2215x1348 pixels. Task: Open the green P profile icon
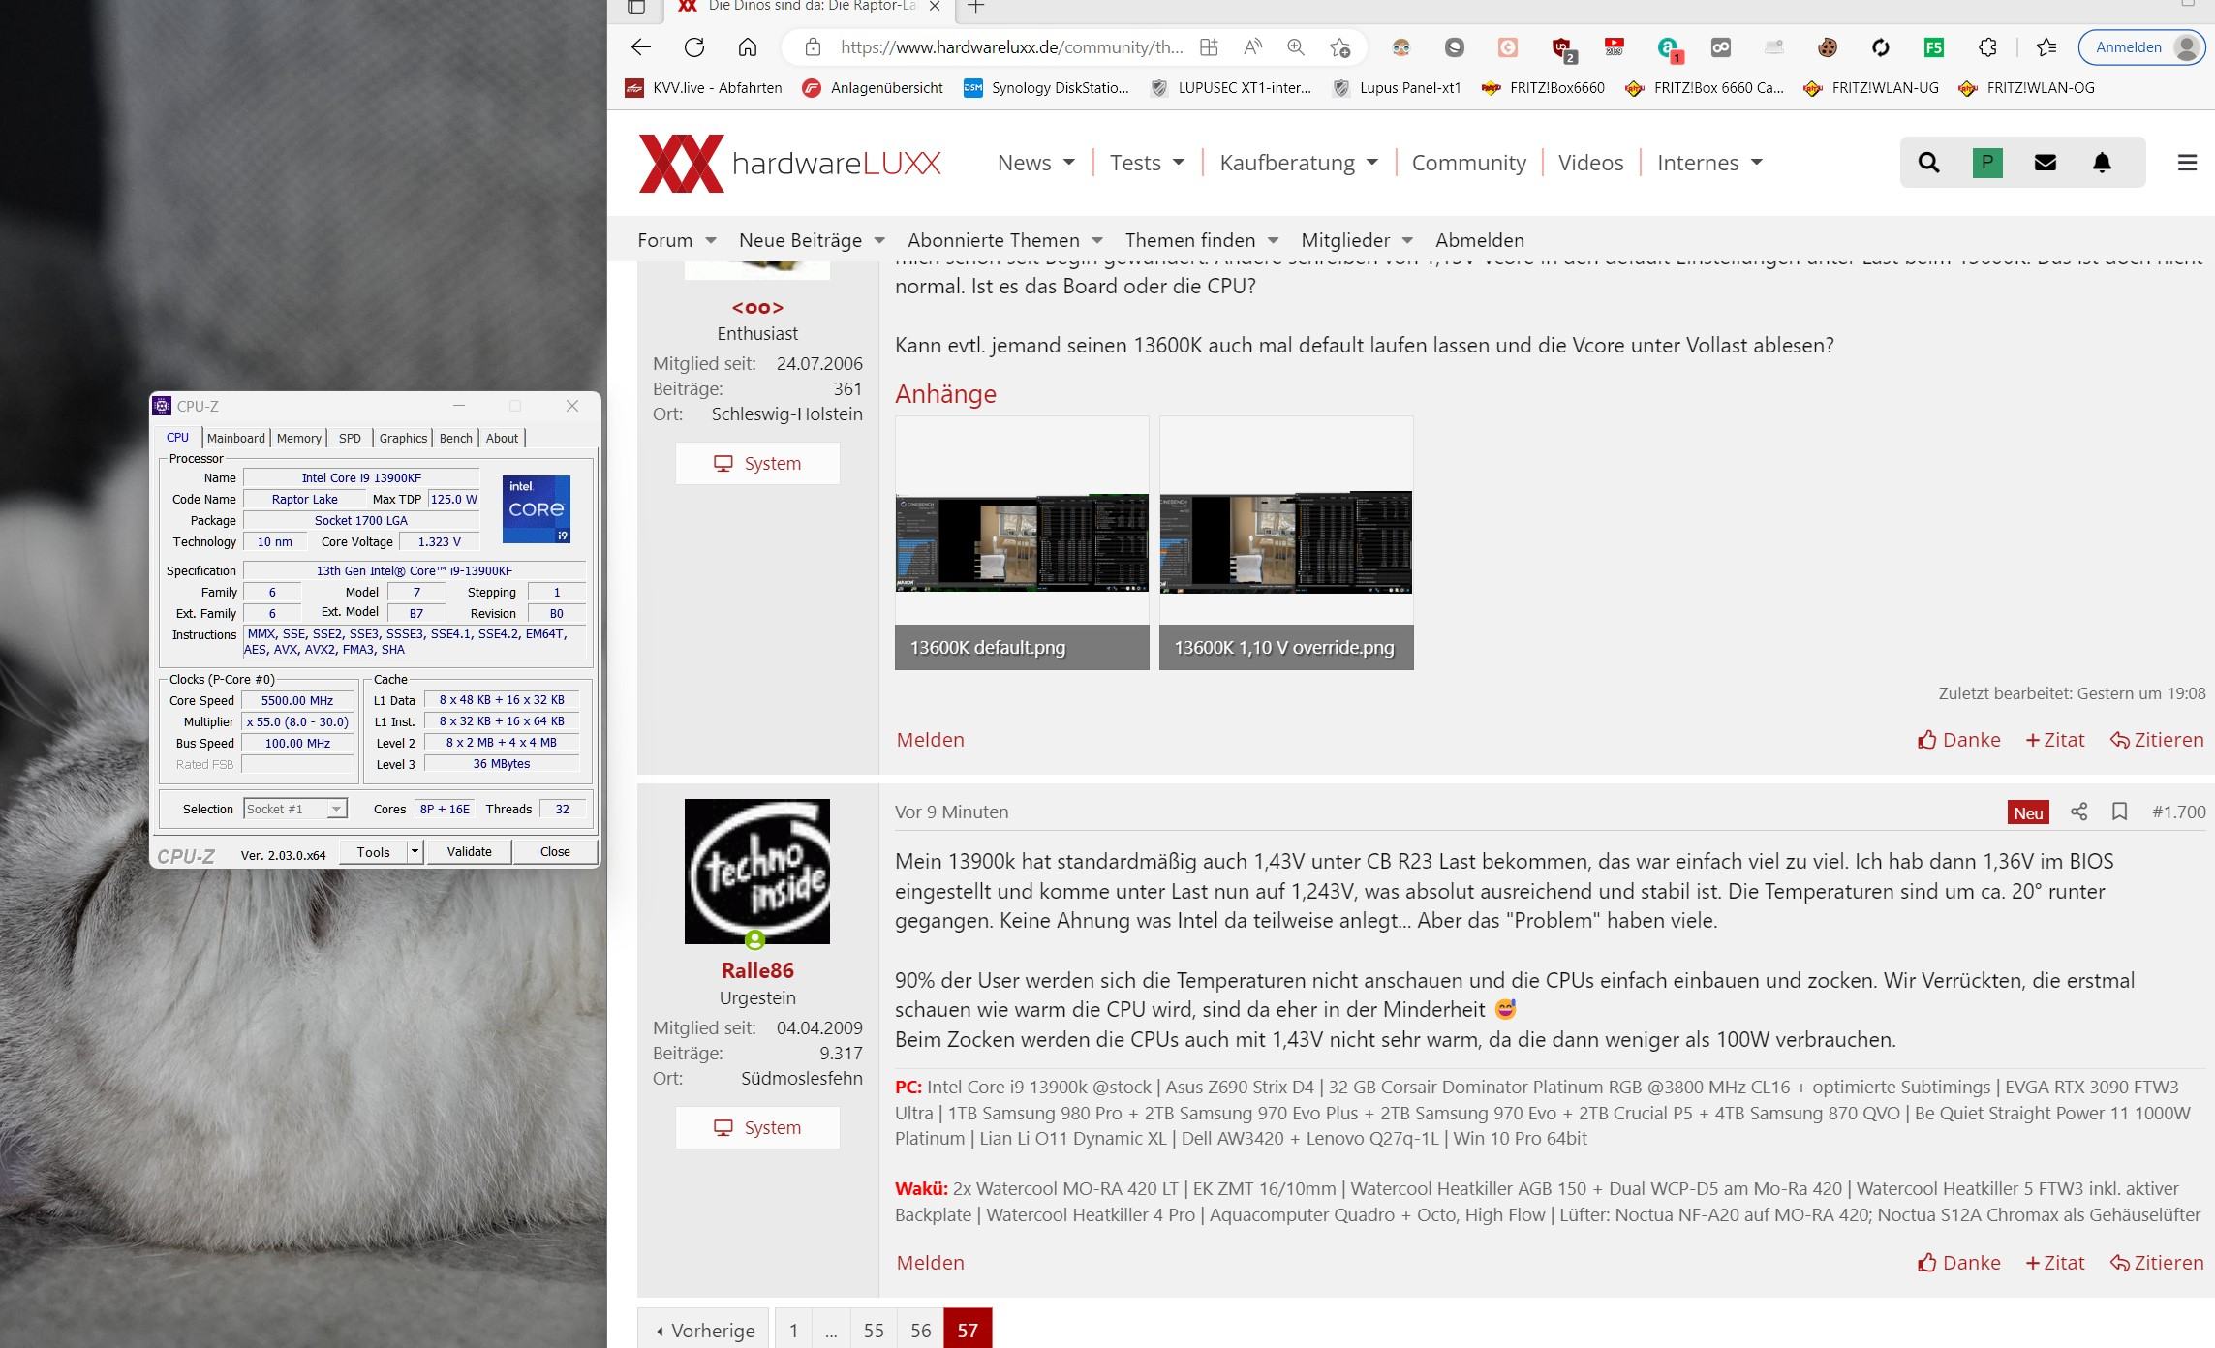[x=1987, y=163]
